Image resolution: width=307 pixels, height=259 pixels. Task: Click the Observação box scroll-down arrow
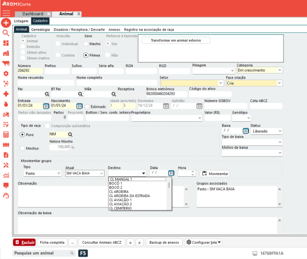tap(186, 204)
